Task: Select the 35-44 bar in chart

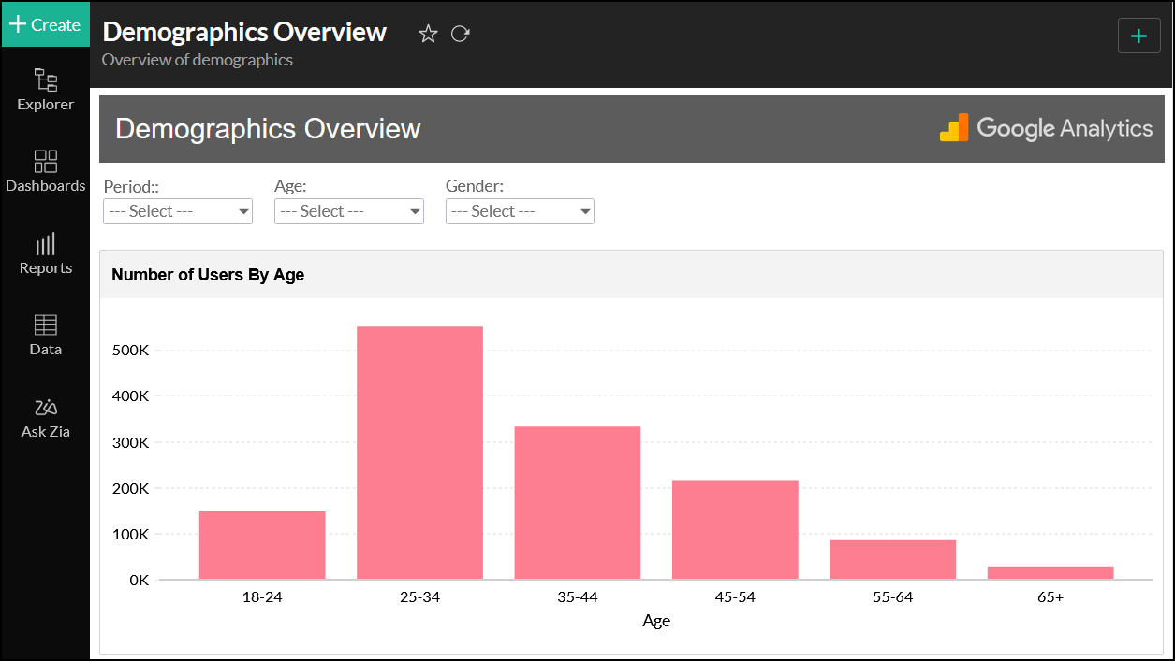Action: click(x=577, y=503)
